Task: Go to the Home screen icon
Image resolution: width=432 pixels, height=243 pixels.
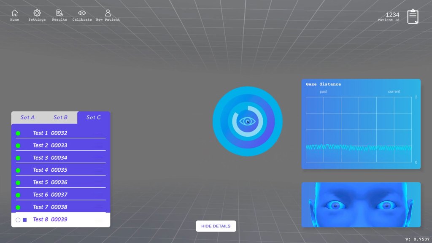Action: coord(15,13)
